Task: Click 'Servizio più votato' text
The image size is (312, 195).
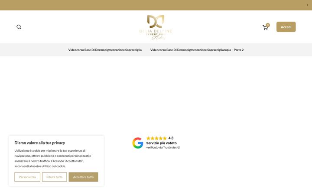Action: tap(161, 143)
